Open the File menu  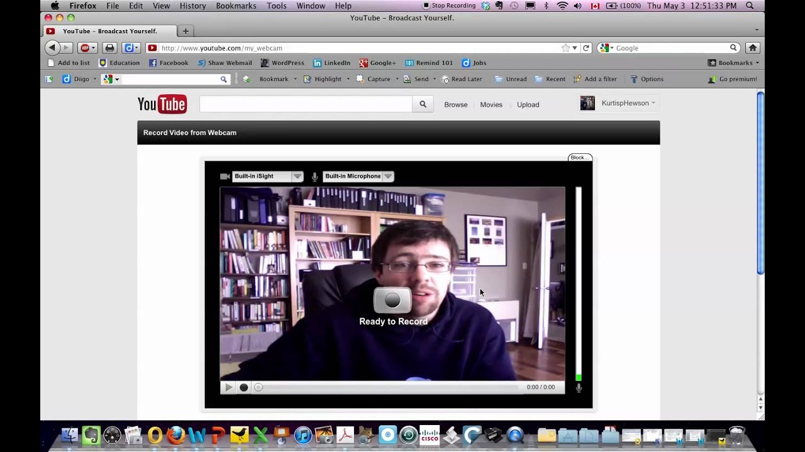coord(113,6)
